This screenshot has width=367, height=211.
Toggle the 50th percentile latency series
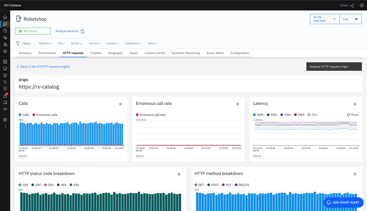(258, 115)
